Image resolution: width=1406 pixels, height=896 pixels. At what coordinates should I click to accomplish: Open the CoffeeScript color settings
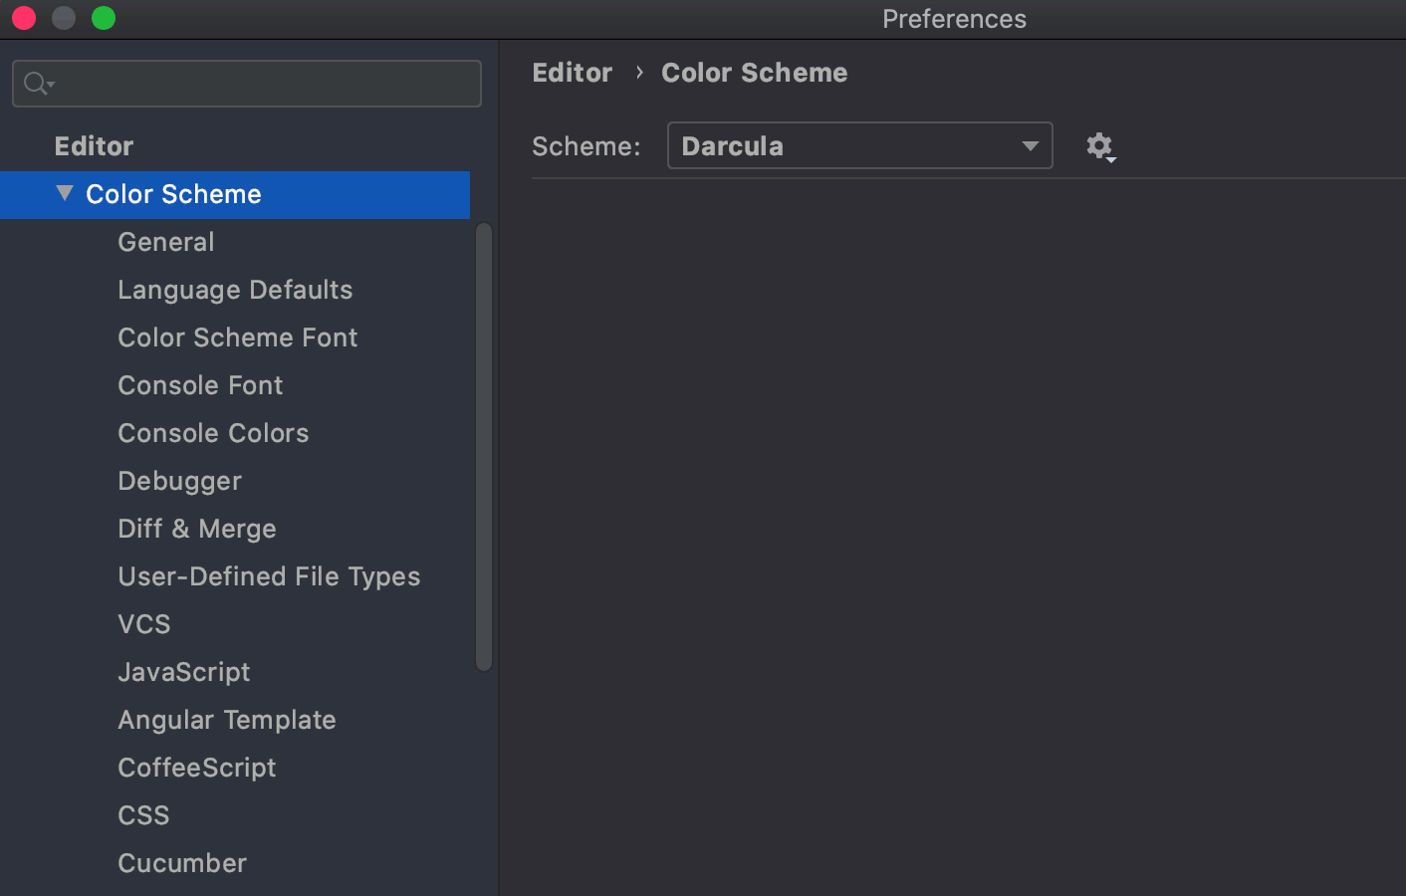[x=196, y=768]
